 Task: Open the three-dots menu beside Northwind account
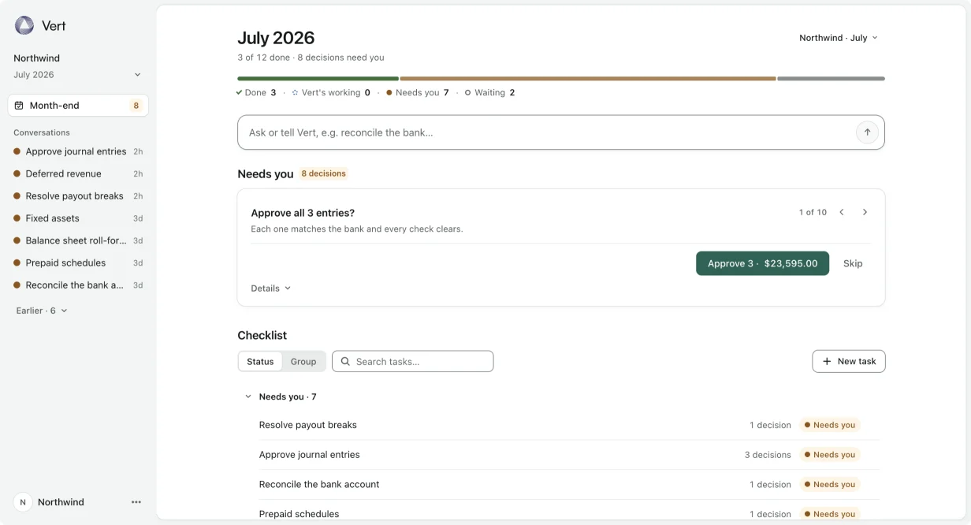(136, 502)
